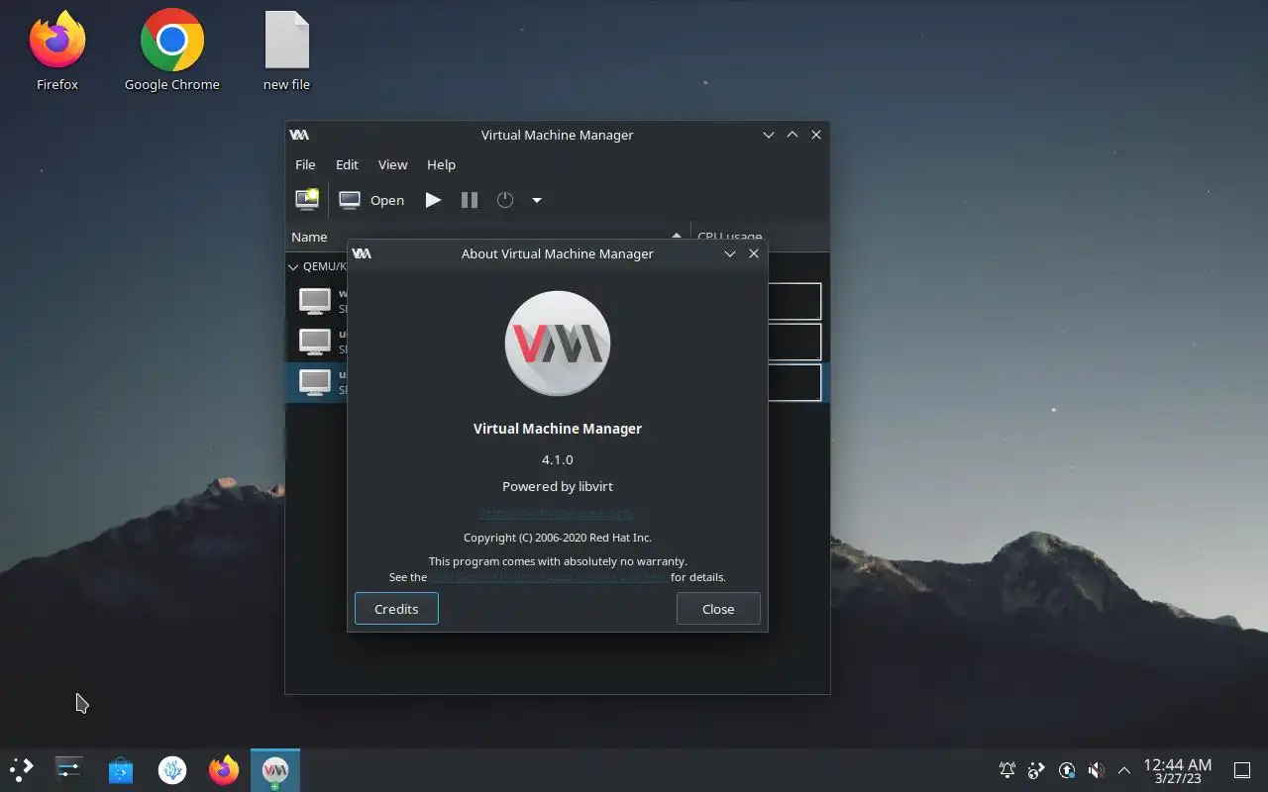This screenshot has height=792, width=1268.
Task: Click the Name column header
Action: pyautogui.click(x=487, y=237)
